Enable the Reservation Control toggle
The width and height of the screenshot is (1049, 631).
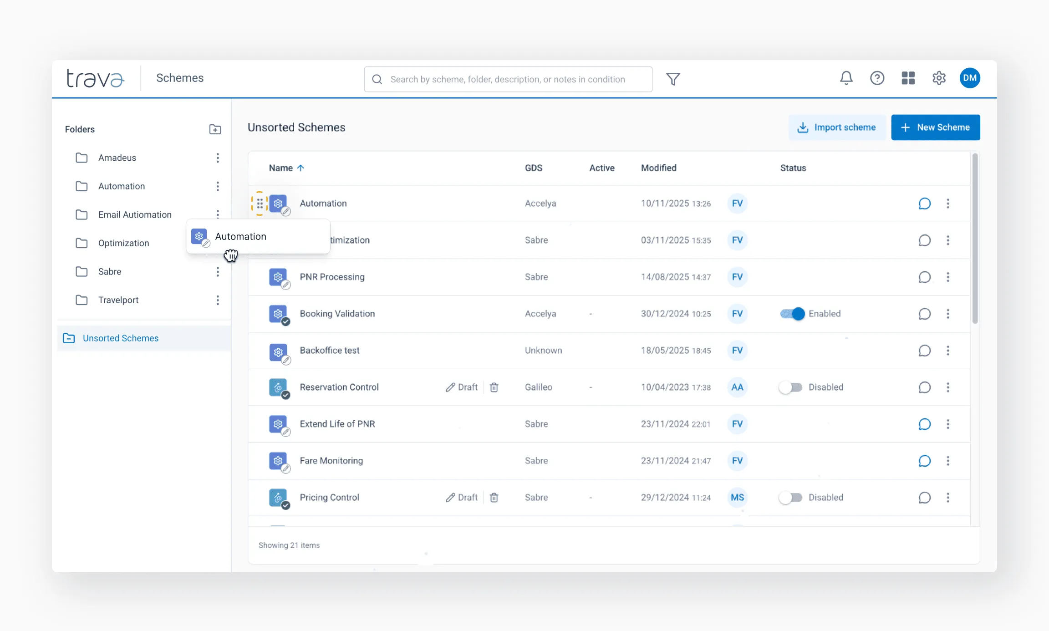click(x=790, y=387)
